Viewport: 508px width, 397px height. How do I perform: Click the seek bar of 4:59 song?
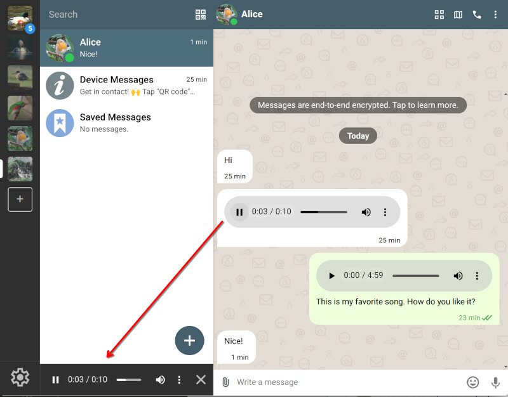[415, 276]
